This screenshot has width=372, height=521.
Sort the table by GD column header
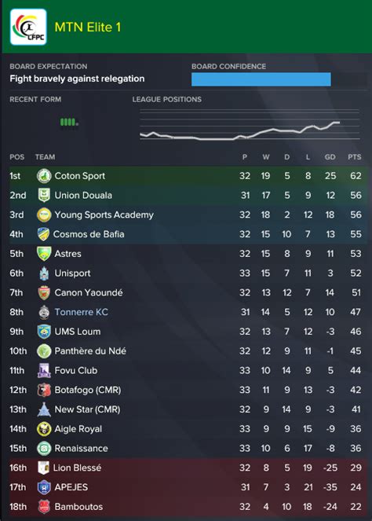coord(330,157)
